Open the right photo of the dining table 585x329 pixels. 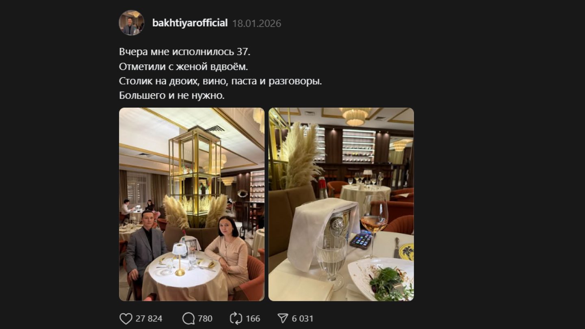tap(341, 204)
